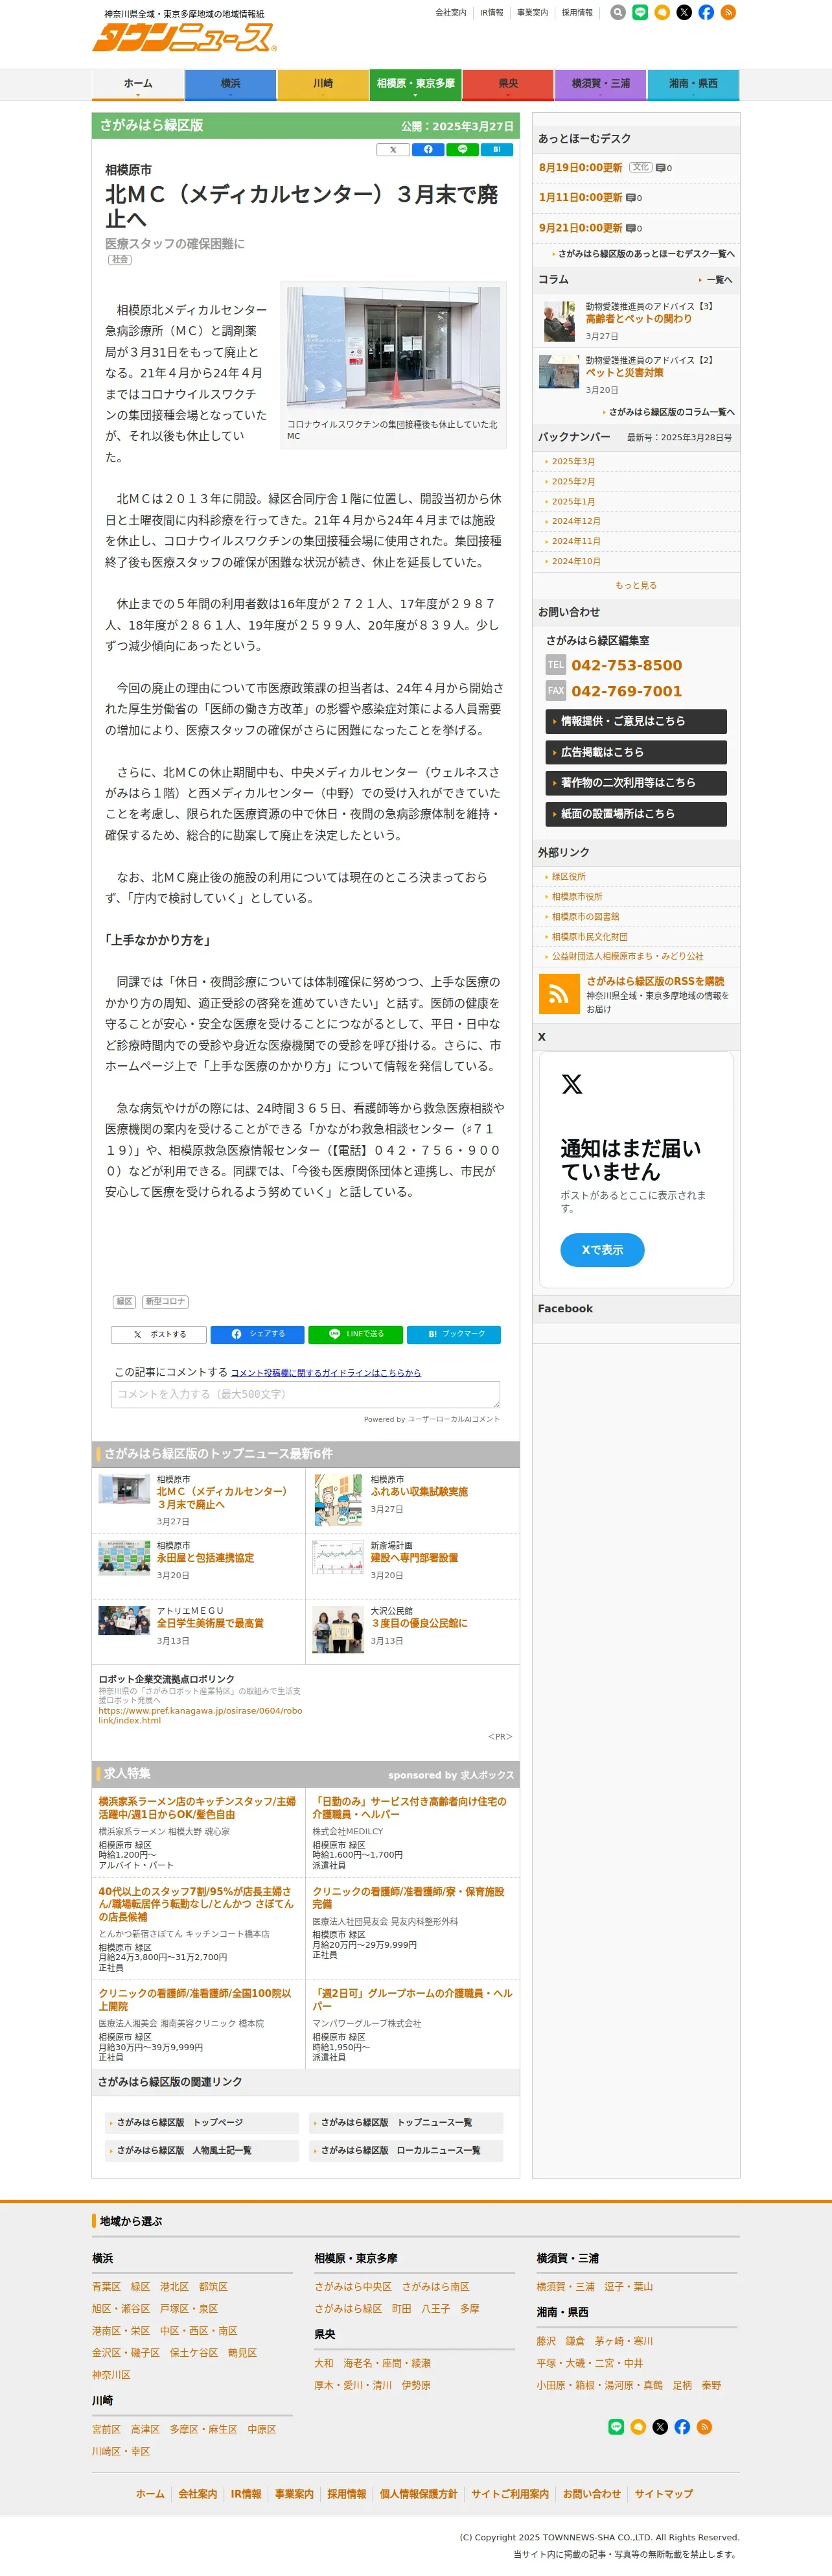Image resolution: width=832 pixels, height=2576 pixels.
Task: Click the X logo in sidebar widget
Action: (x=572, y=1084)
